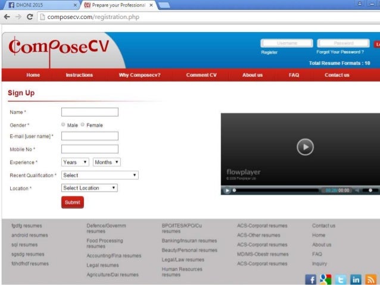Screen dimensions: 380x285
Task: Click the Facebook favicon on DHONI 2015 tab
Action: pyautogui.click(x=11, y=5)
